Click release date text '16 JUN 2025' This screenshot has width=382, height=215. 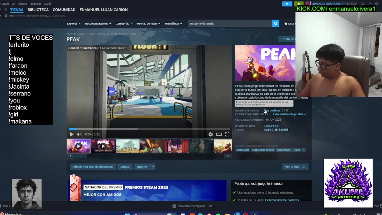pyautogui.click(x=273, y=120)
